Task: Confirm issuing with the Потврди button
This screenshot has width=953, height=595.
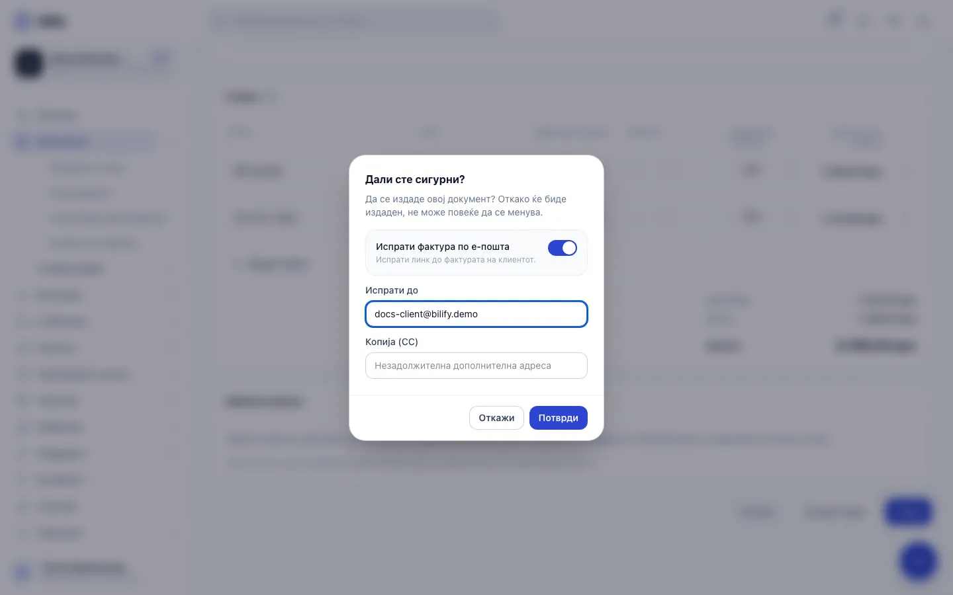Action: point(558,418)
